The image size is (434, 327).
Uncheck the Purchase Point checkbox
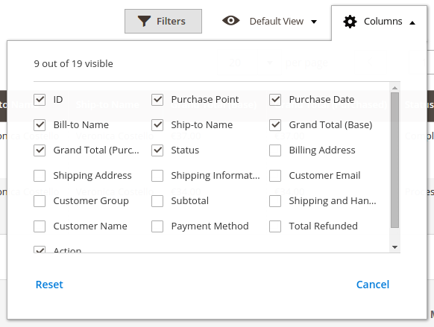coord(157,100)
